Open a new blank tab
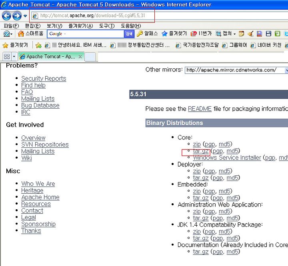 [x=90, y=56]
